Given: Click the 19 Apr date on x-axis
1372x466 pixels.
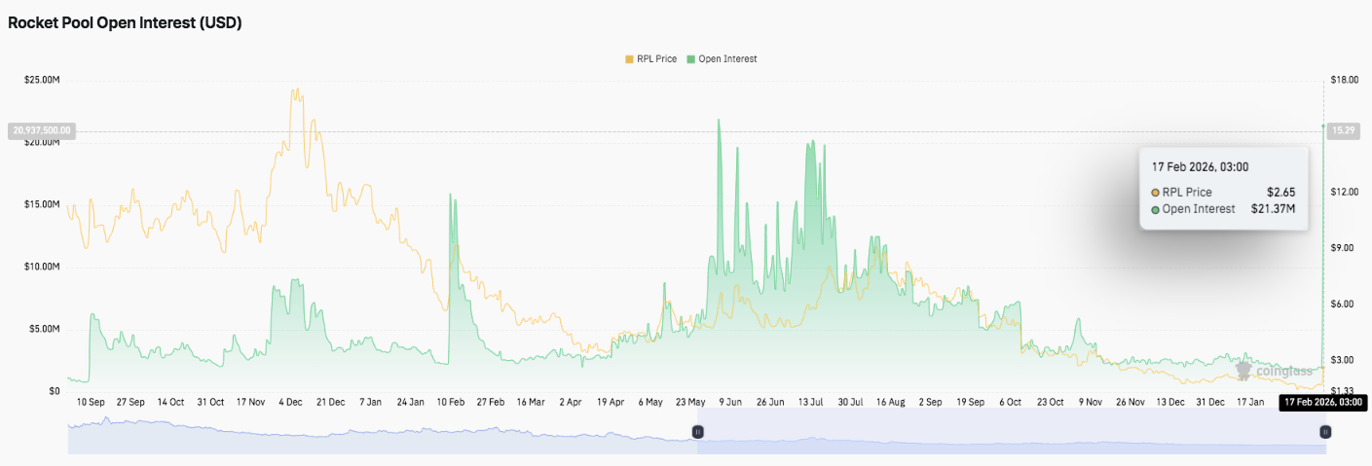Looking at the screenshot, I should coord(610,402).
